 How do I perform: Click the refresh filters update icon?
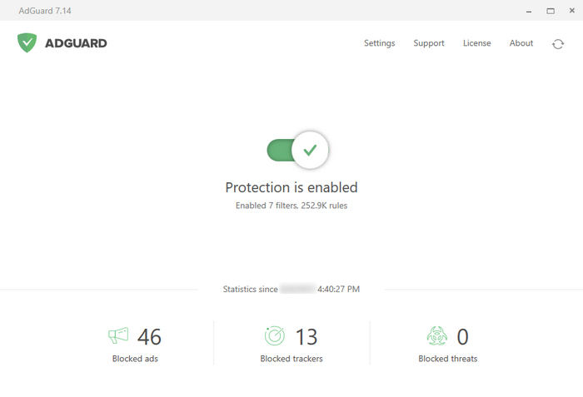(558, 44)
